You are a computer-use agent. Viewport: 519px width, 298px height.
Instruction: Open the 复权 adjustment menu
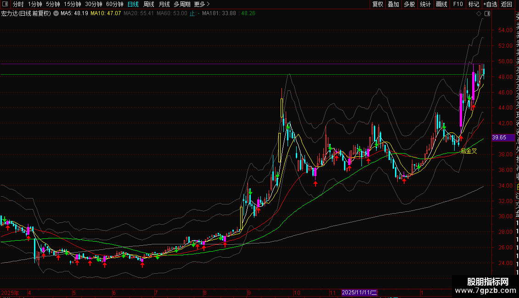tap(378, 4)
